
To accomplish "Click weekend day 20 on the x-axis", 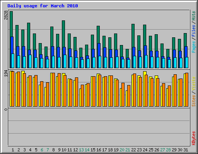I will pyautogui.click(x=122, y=150).
